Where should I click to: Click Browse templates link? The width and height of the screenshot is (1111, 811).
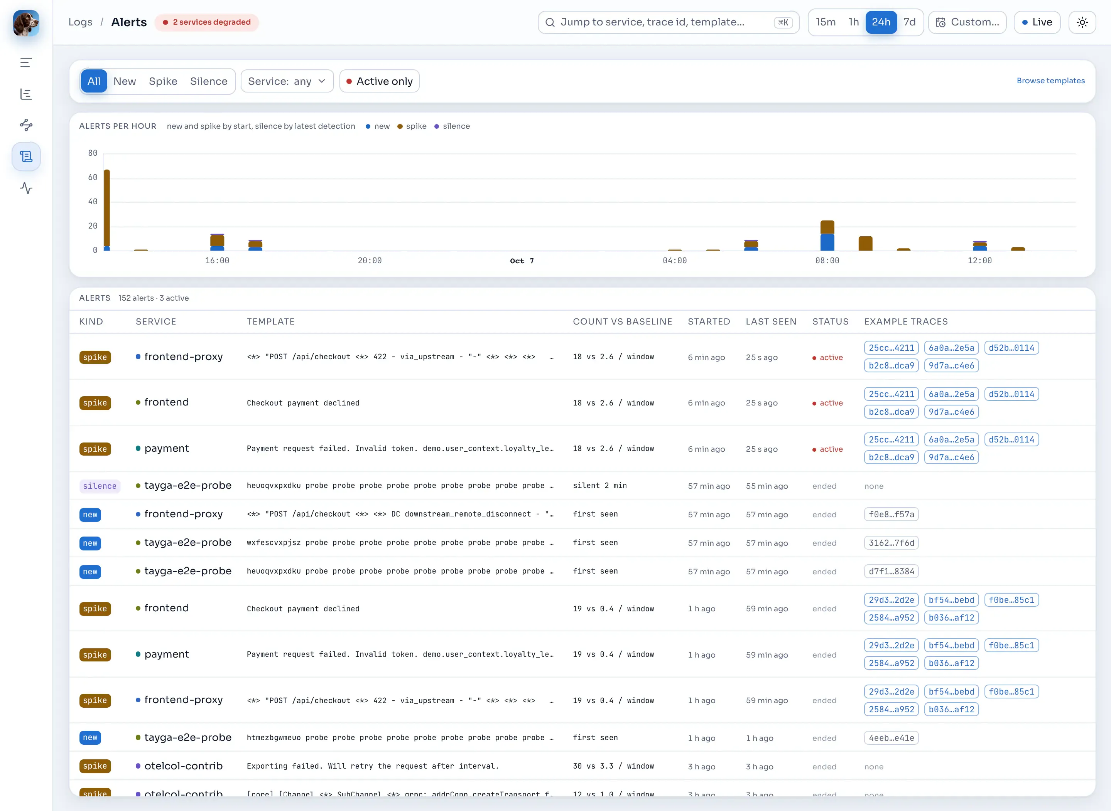click(1050, 81)
